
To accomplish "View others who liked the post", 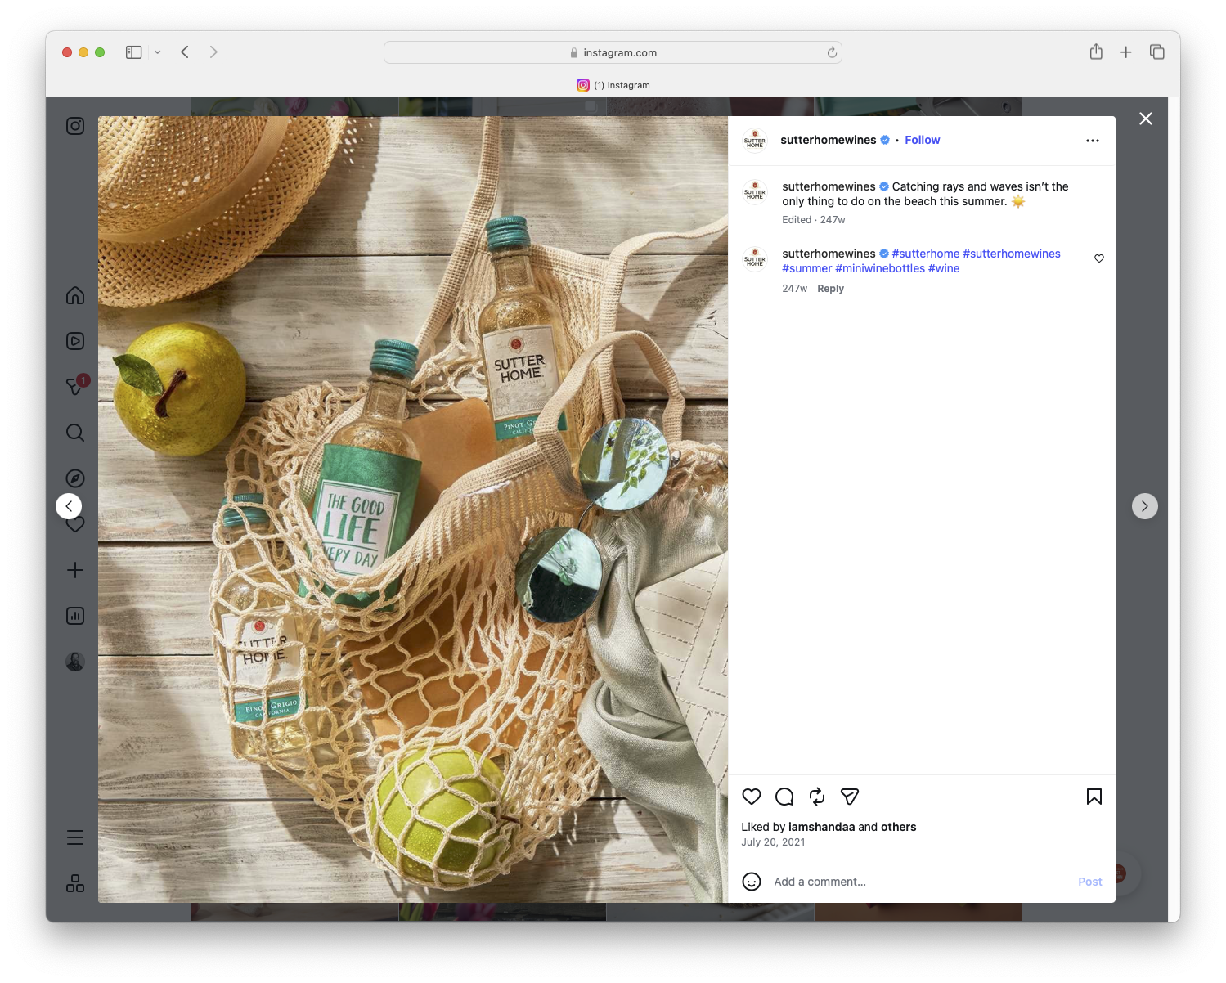I will (899, 827).
